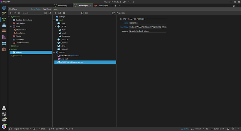Click the refresh icon beside Target
241x131 pixels.
pos(10,129)
